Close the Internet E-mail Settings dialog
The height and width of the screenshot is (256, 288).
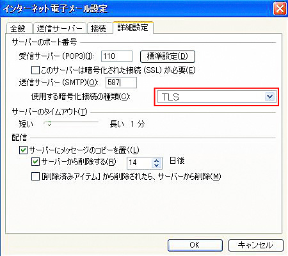[280, 9]
